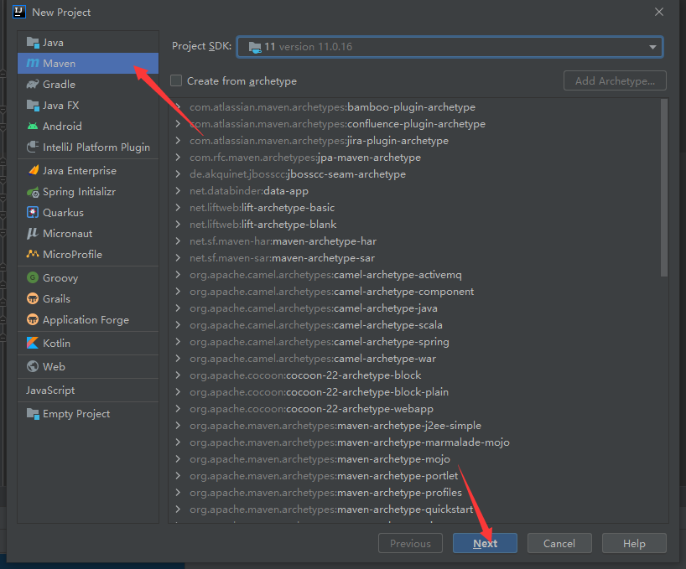Close the New Project dialog
686x569 pixels.
(x=659, y=12)
